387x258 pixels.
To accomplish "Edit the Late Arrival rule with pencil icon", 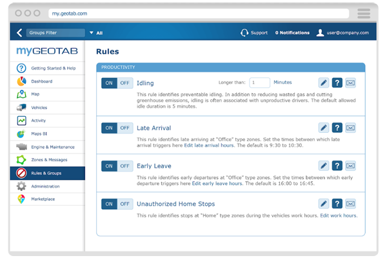I will click(324, 128).
